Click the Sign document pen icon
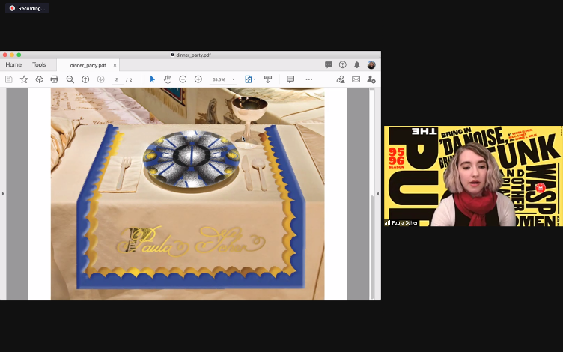Image resolution: width=563 pixels, height=352 pixels. coord(341,79)
